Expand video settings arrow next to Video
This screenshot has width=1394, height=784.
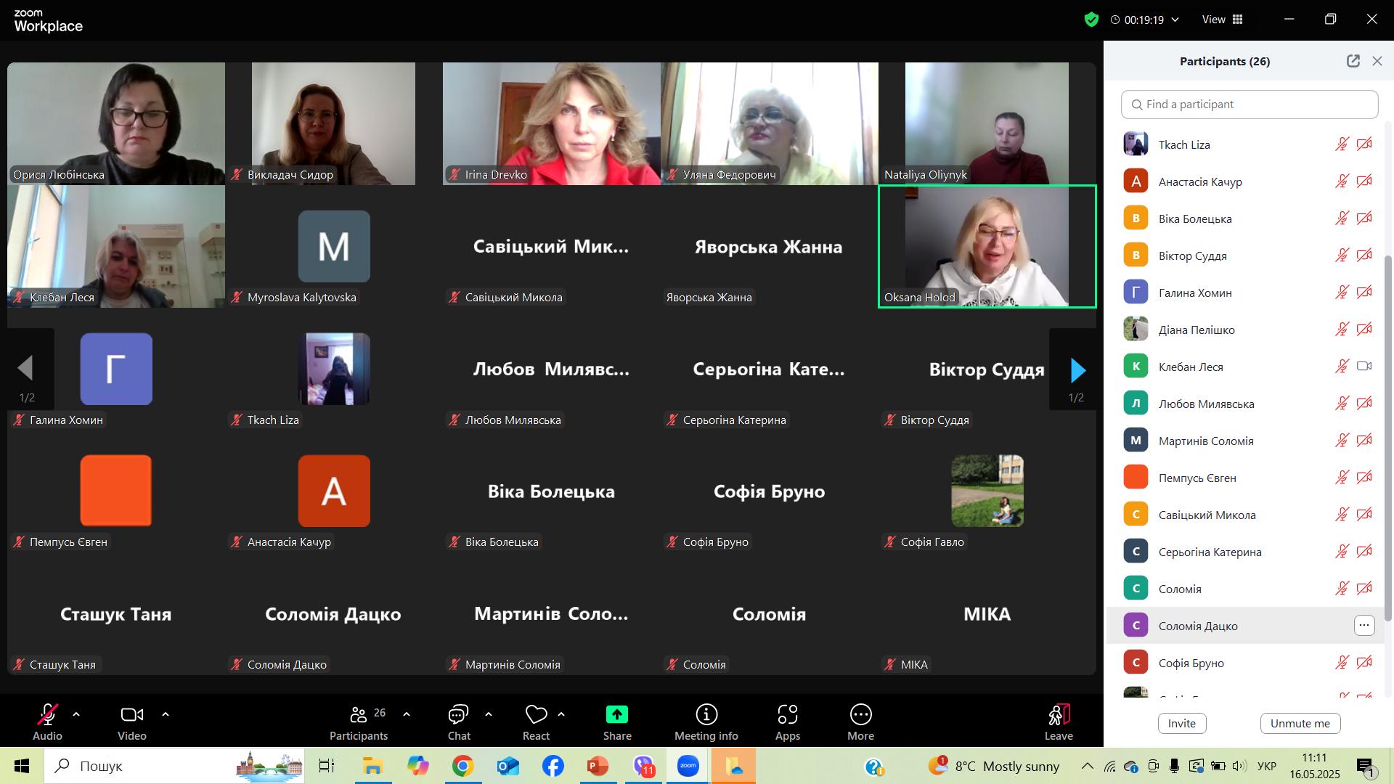[x=166, y=714]
